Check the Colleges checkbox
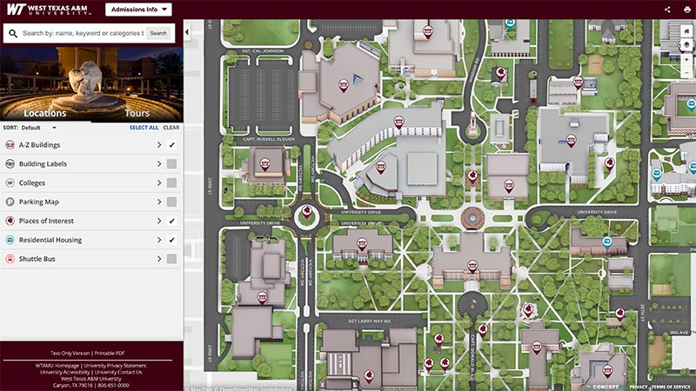 click(x=171, y=183)
